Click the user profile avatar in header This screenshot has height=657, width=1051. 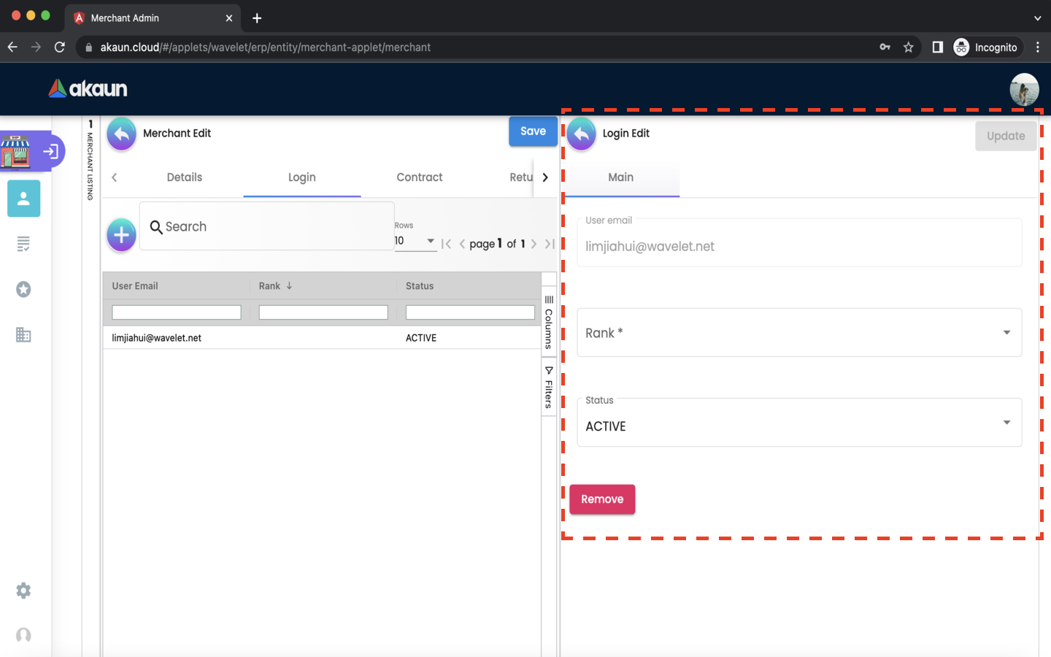[x=1024, y=89]
